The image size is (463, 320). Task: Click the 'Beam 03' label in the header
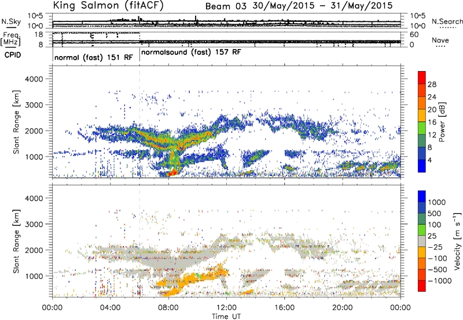click(226, 6)
